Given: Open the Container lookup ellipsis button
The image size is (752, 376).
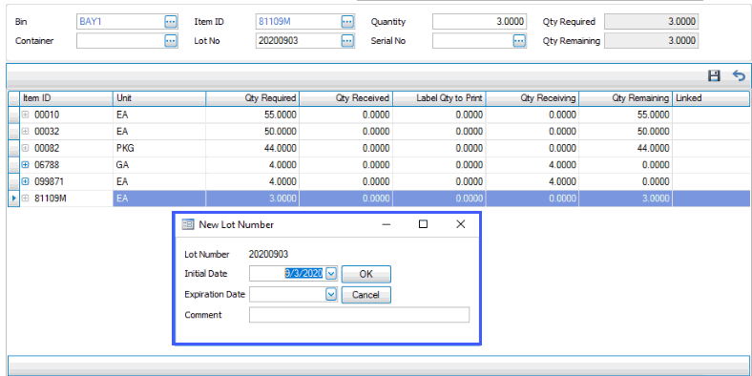Looking at the screenshot, I should (171, 41).
